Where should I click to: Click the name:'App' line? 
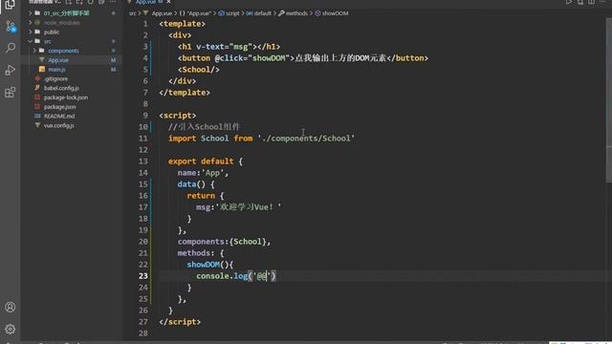coord(203,173)
